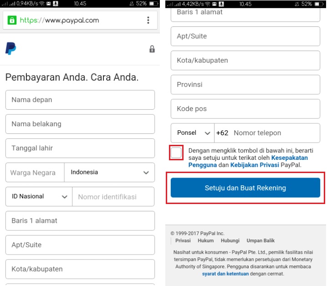
Task: Tap Setuju dan Buat Rekening button
Action: 245,188
